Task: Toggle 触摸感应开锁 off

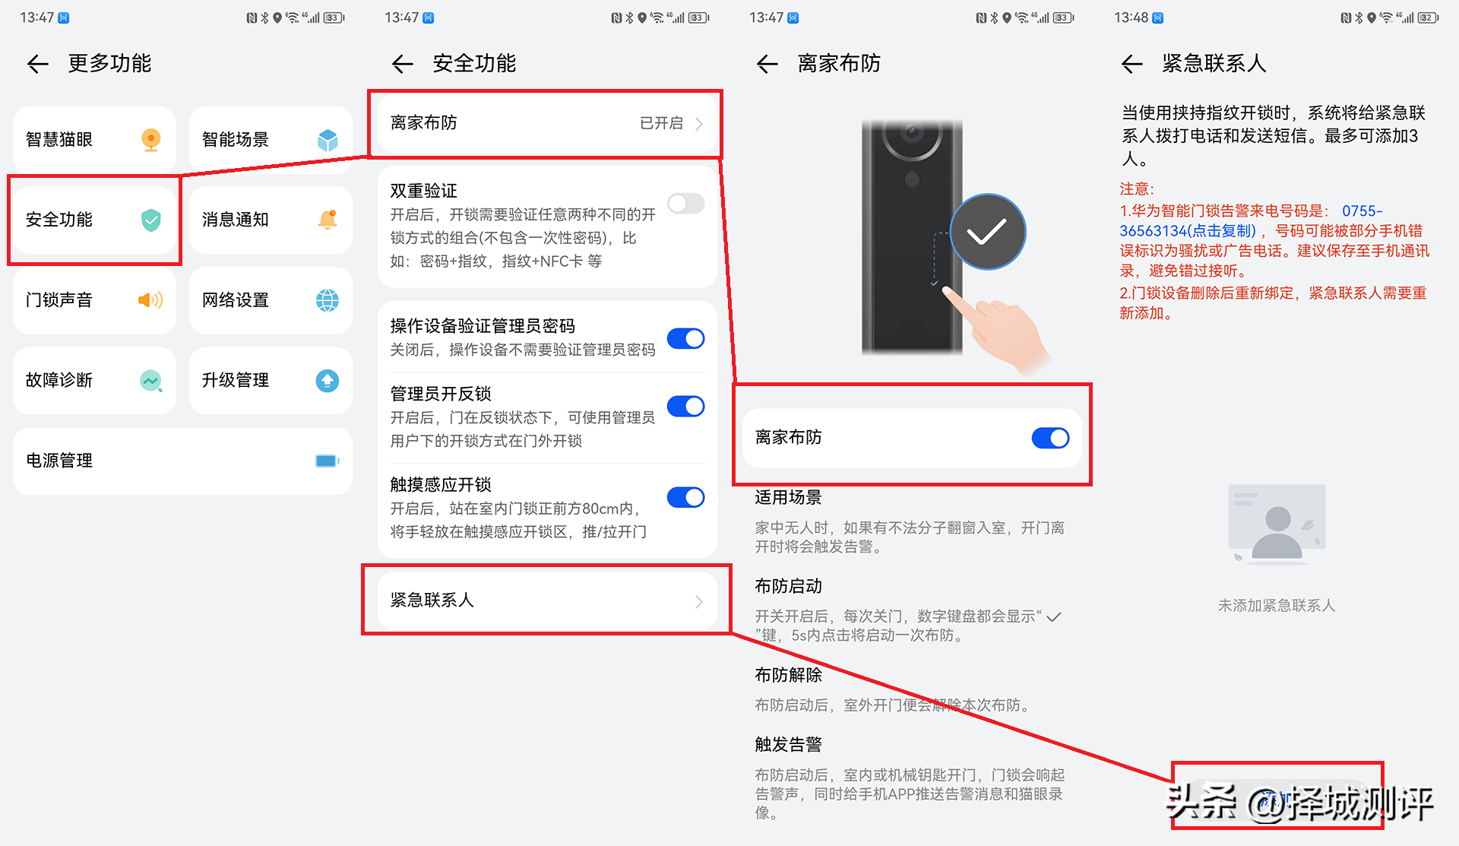Action: (x=686, y=497)
